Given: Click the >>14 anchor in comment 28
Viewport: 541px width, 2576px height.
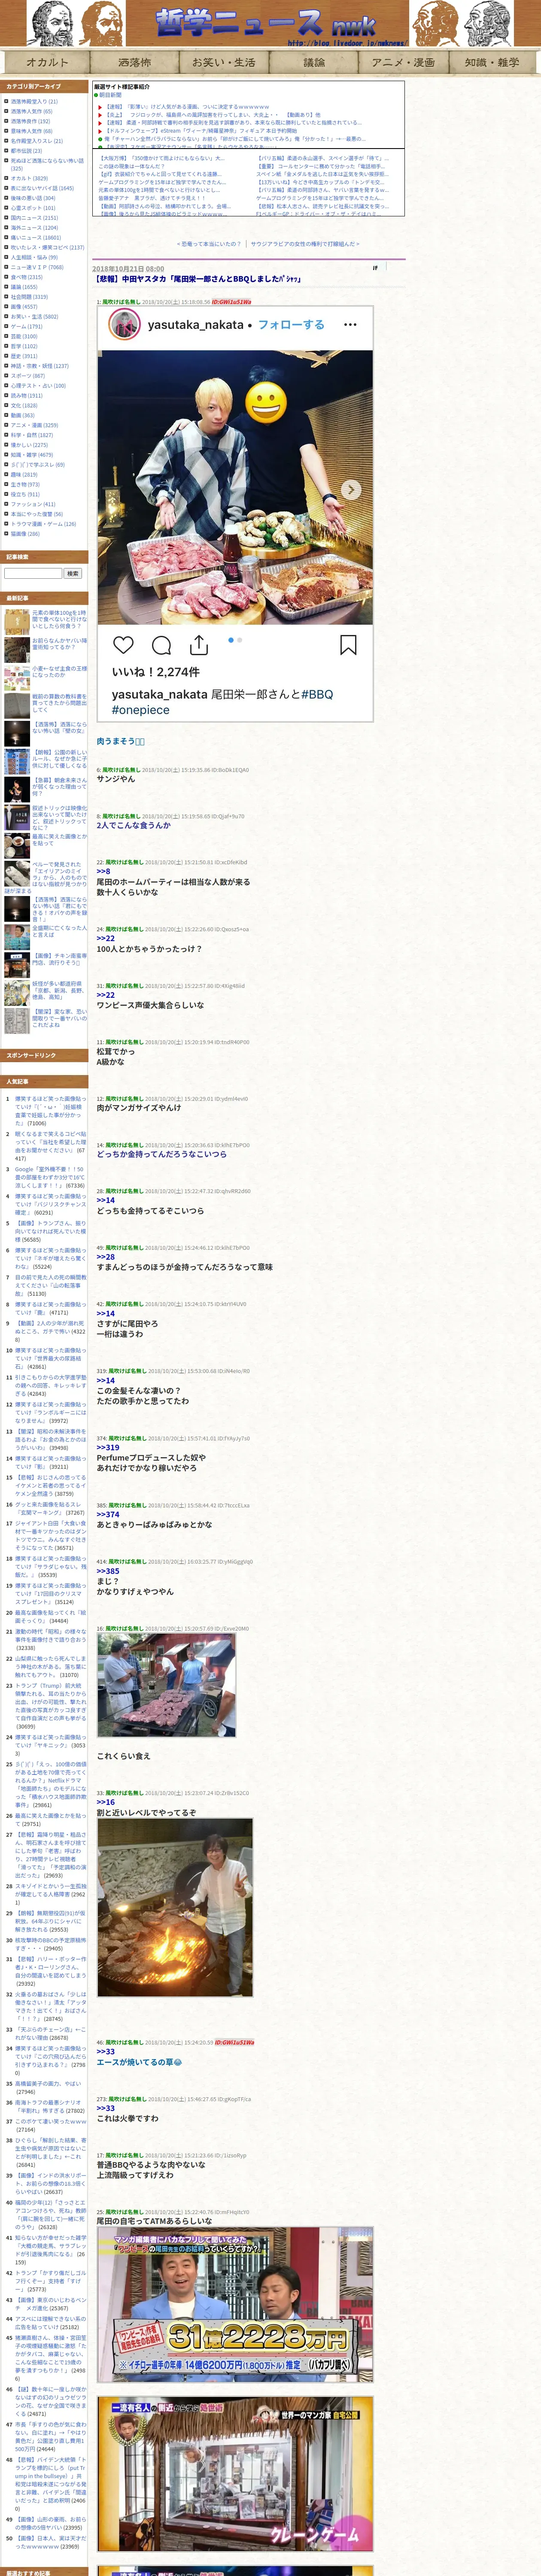Looking at the screenshot, I should pos(105,1200).
